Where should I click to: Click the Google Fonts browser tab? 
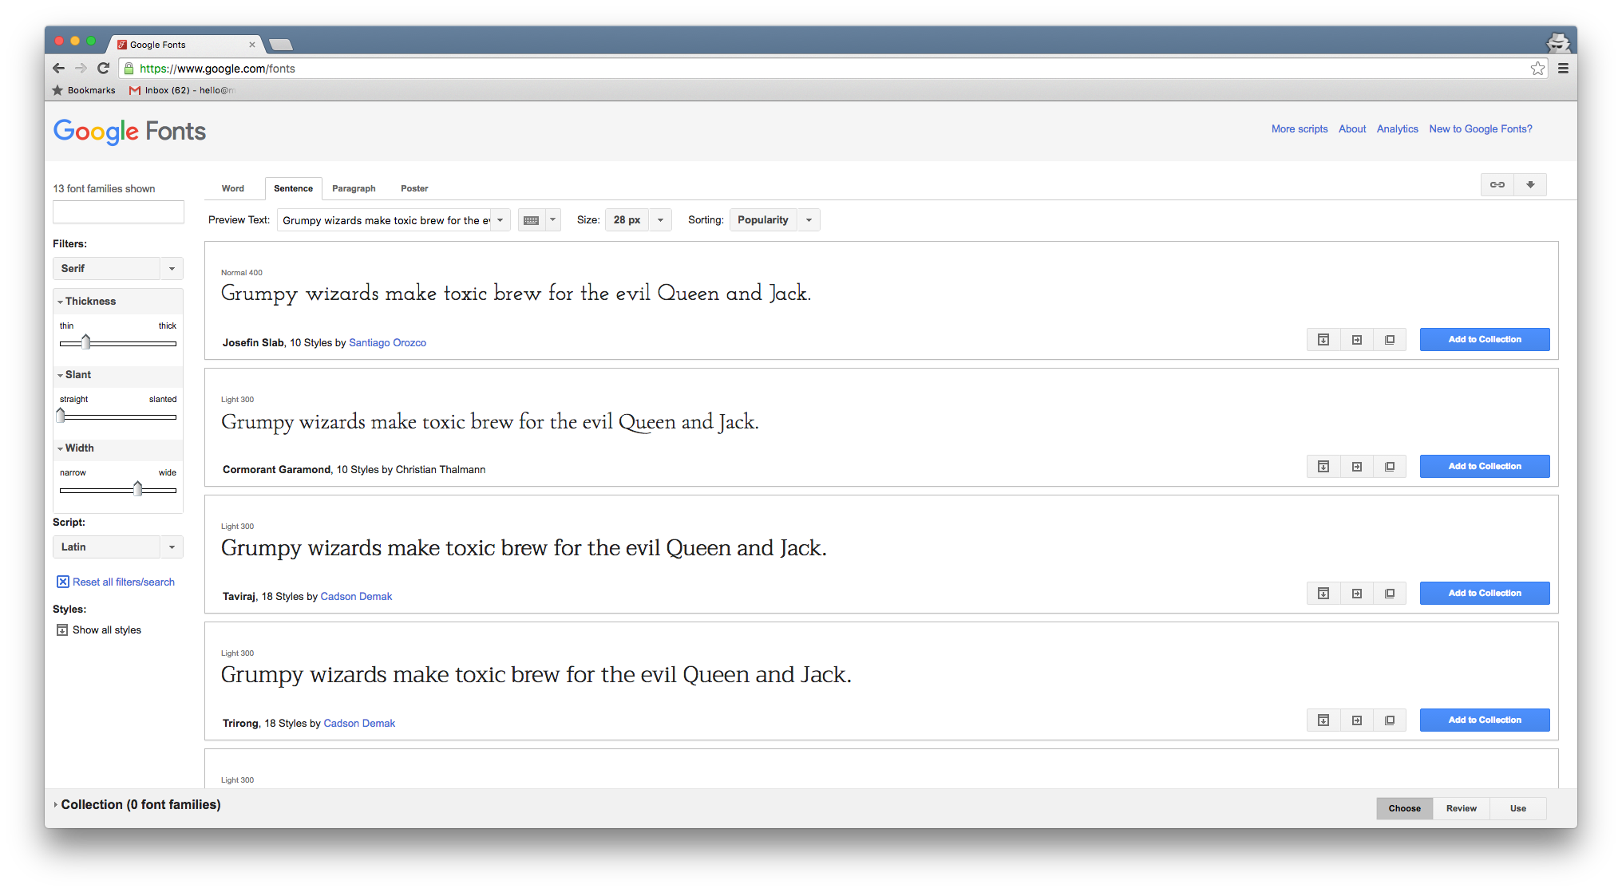click(x=185, y=45)
